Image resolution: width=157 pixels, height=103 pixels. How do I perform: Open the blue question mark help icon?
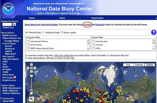154,32
